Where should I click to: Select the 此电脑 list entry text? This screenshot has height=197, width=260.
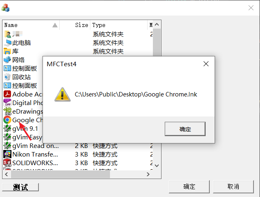pyautogui.click(x=21, y=43)
